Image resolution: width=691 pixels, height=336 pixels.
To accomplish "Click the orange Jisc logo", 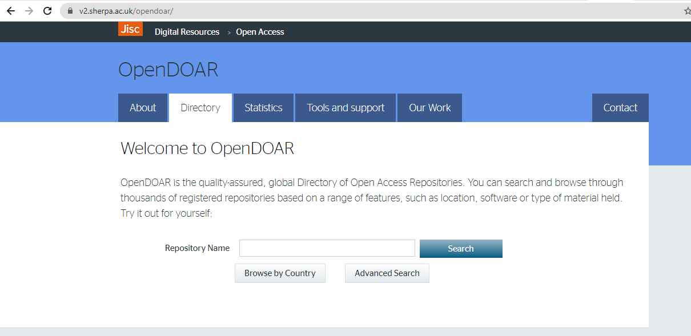I will pyautogui.click(x=130, y=29).
